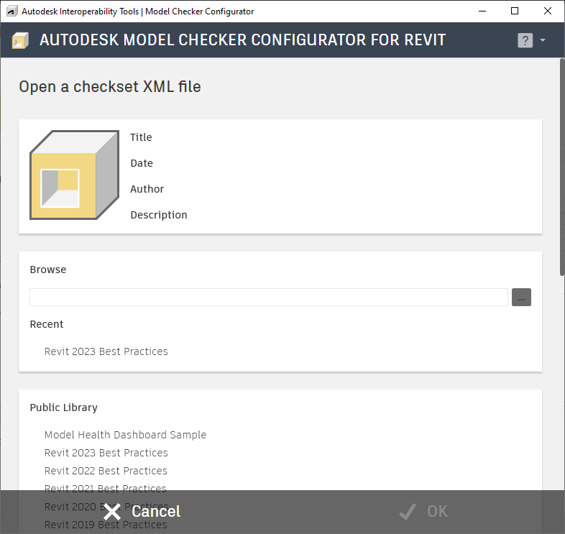
Task: Click the checkset cube thumbnail image
Action: pos(74,175)
